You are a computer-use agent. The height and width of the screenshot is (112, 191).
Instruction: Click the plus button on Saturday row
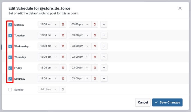click(104, 79)
